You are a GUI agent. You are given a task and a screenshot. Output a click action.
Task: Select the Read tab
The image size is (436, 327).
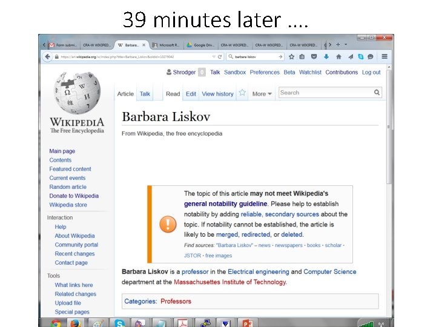tap(173, 94)
